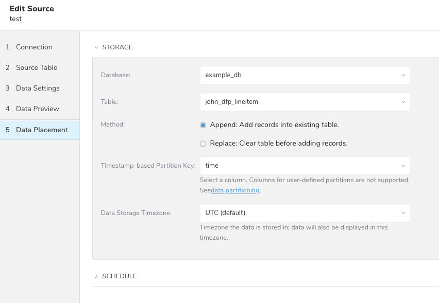Click the arrow icon in Timezone field
439x303 pixels.
pos(402,213)
